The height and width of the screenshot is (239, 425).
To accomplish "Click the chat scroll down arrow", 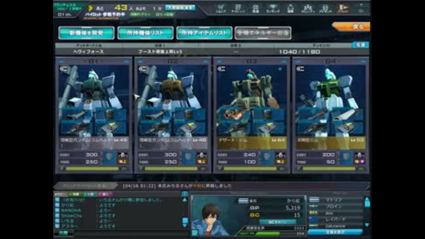I will point(185,225).
